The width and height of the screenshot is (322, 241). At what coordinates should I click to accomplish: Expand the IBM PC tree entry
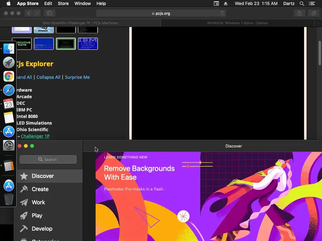pyautogui.click(x=24, y=110)
